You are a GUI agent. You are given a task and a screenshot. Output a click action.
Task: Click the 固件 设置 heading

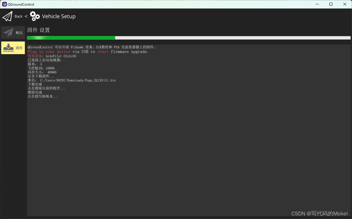point(39,30)
